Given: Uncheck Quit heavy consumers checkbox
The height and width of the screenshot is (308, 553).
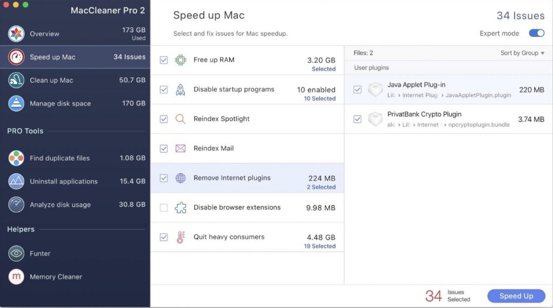Looking at the screenshot, I should coord(164,237).
